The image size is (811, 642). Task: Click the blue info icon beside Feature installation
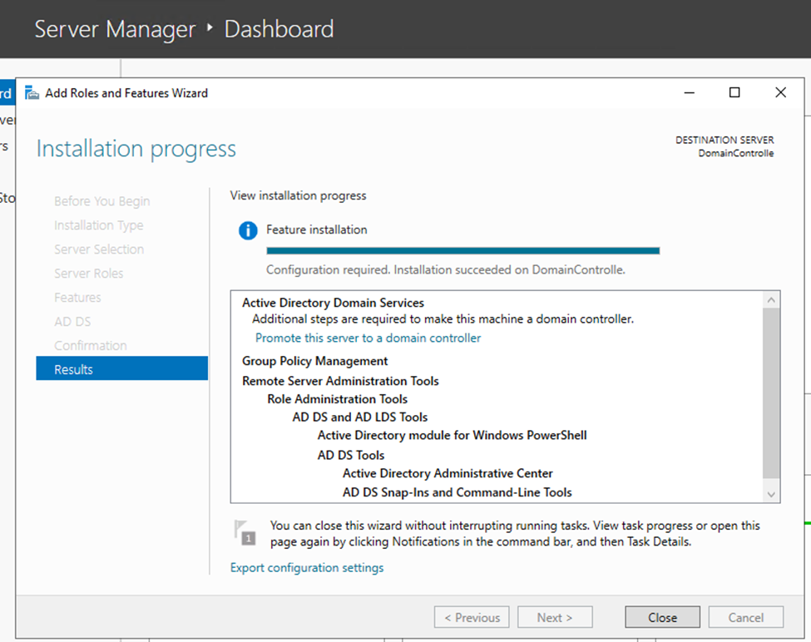[x=247, y=230]
